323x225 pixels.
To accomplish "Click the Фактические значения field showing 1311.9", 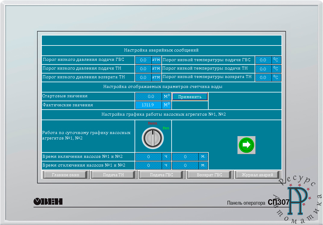I will 149,105.
